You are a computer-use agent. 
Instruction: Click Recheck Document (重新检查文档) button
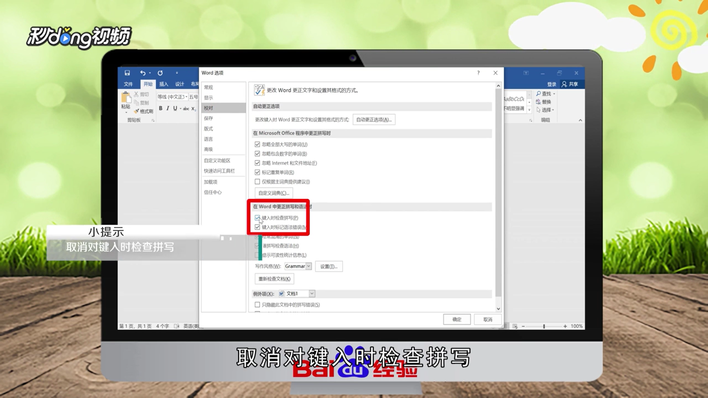click(274, 279)
